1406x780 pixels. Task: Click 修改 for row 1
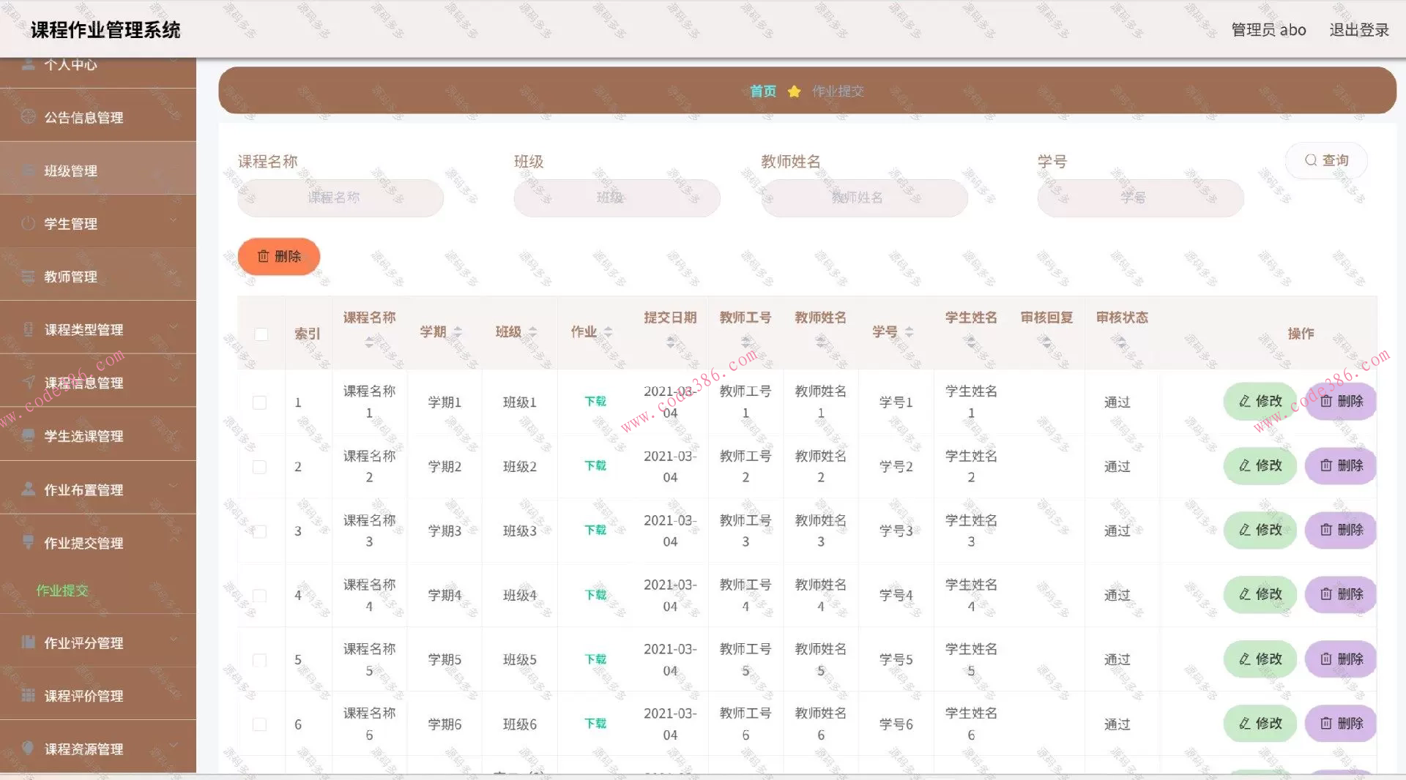[1260, 401]
